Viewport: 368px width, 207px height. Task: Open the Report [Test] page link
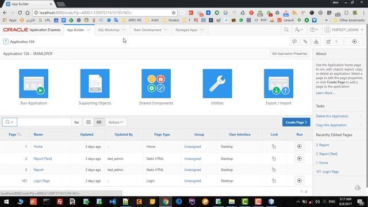point(43,159)
